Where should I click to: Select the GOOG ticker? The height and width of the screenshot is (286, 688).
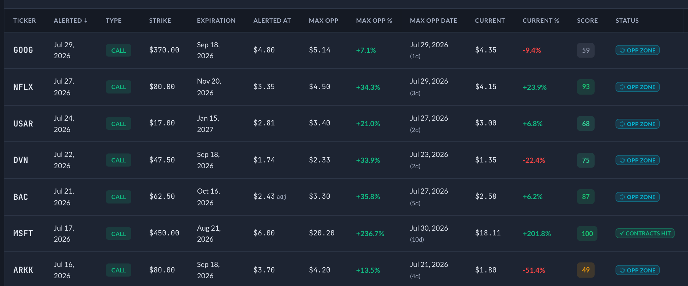pos(23,50)
